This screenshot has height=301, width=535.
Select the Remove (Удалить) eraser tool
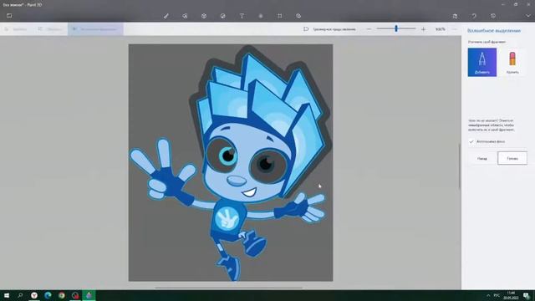pyautogui.click(x=512, y=62)
